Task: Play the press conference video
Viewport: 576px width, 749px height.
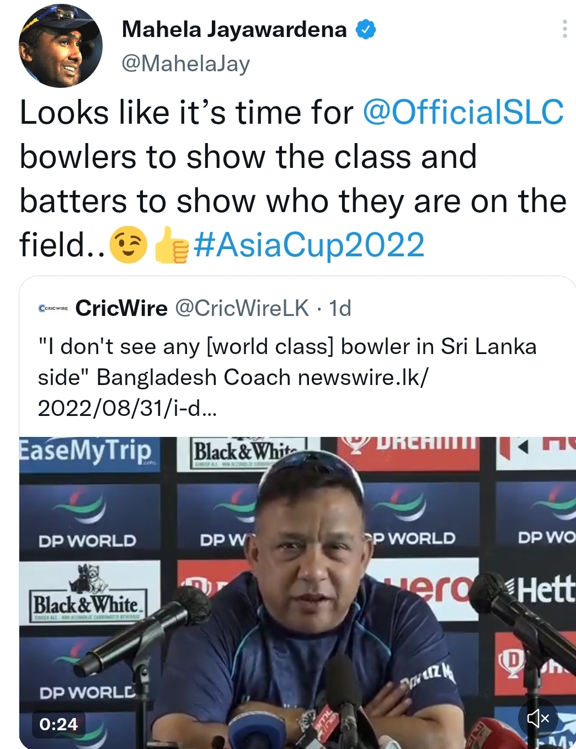Action: point(297,593)
